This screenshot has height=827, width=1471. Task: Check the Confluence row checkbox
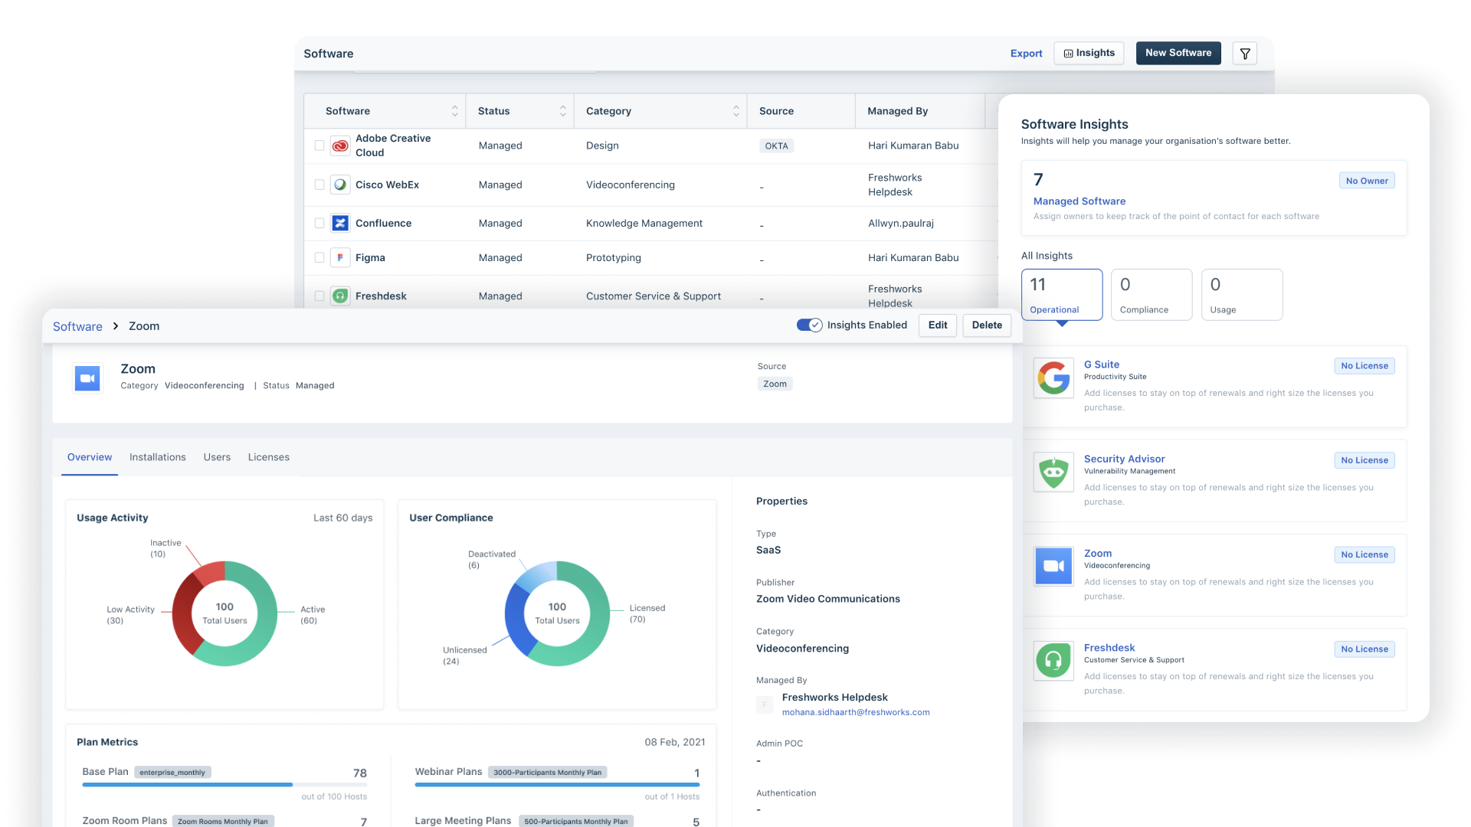click(x=319, y=223)
